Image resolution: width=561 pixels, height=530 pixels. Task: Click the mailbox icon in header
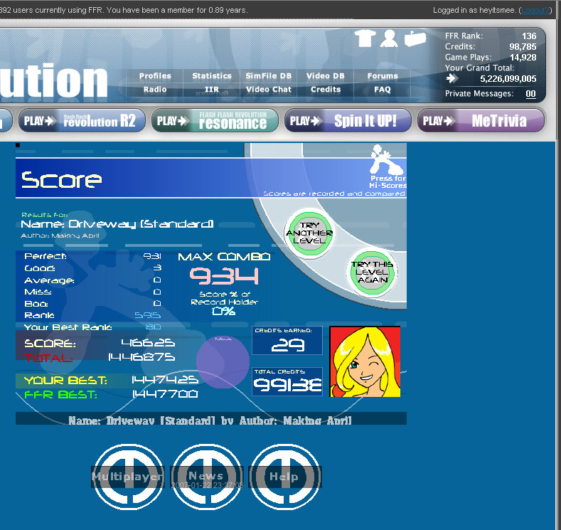pyautogui.click(x=415, y=38)
